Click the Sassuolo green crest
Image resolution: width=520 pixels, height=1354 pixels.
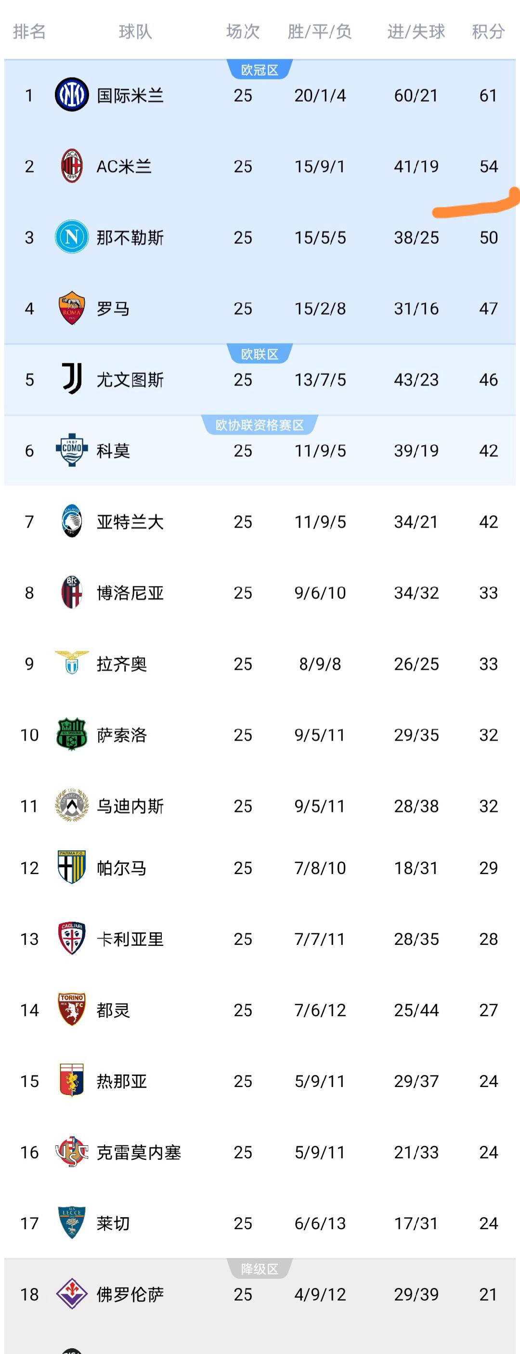[x=72, y=734]
